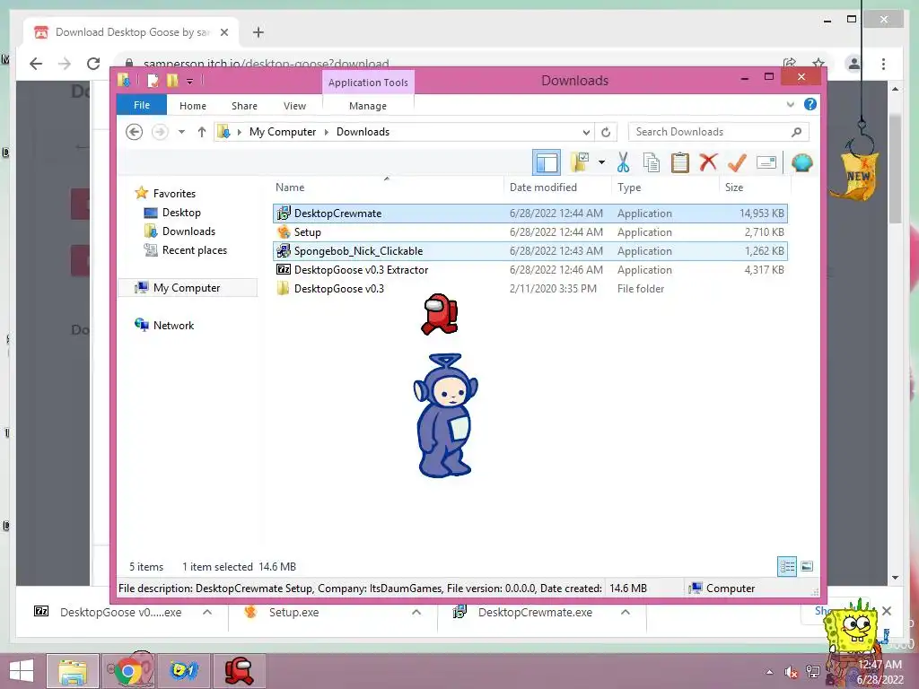
Task: Expand the ribbon with the chevron
Action: 790,105
